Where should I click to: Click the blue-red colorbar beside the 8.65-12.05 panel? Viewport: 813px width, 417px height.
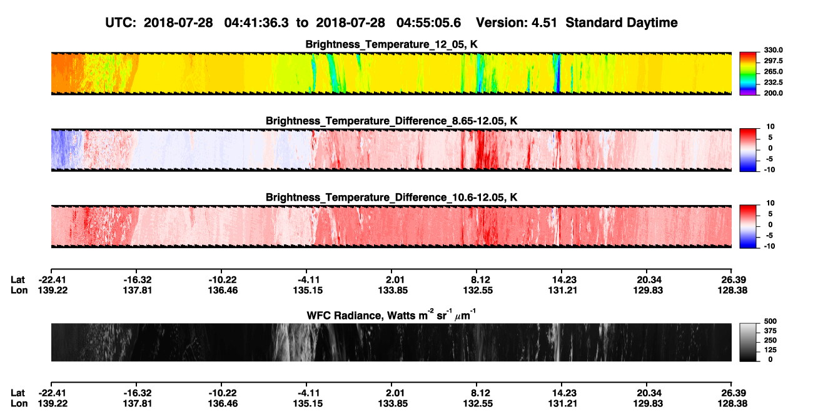pos(748,150)
